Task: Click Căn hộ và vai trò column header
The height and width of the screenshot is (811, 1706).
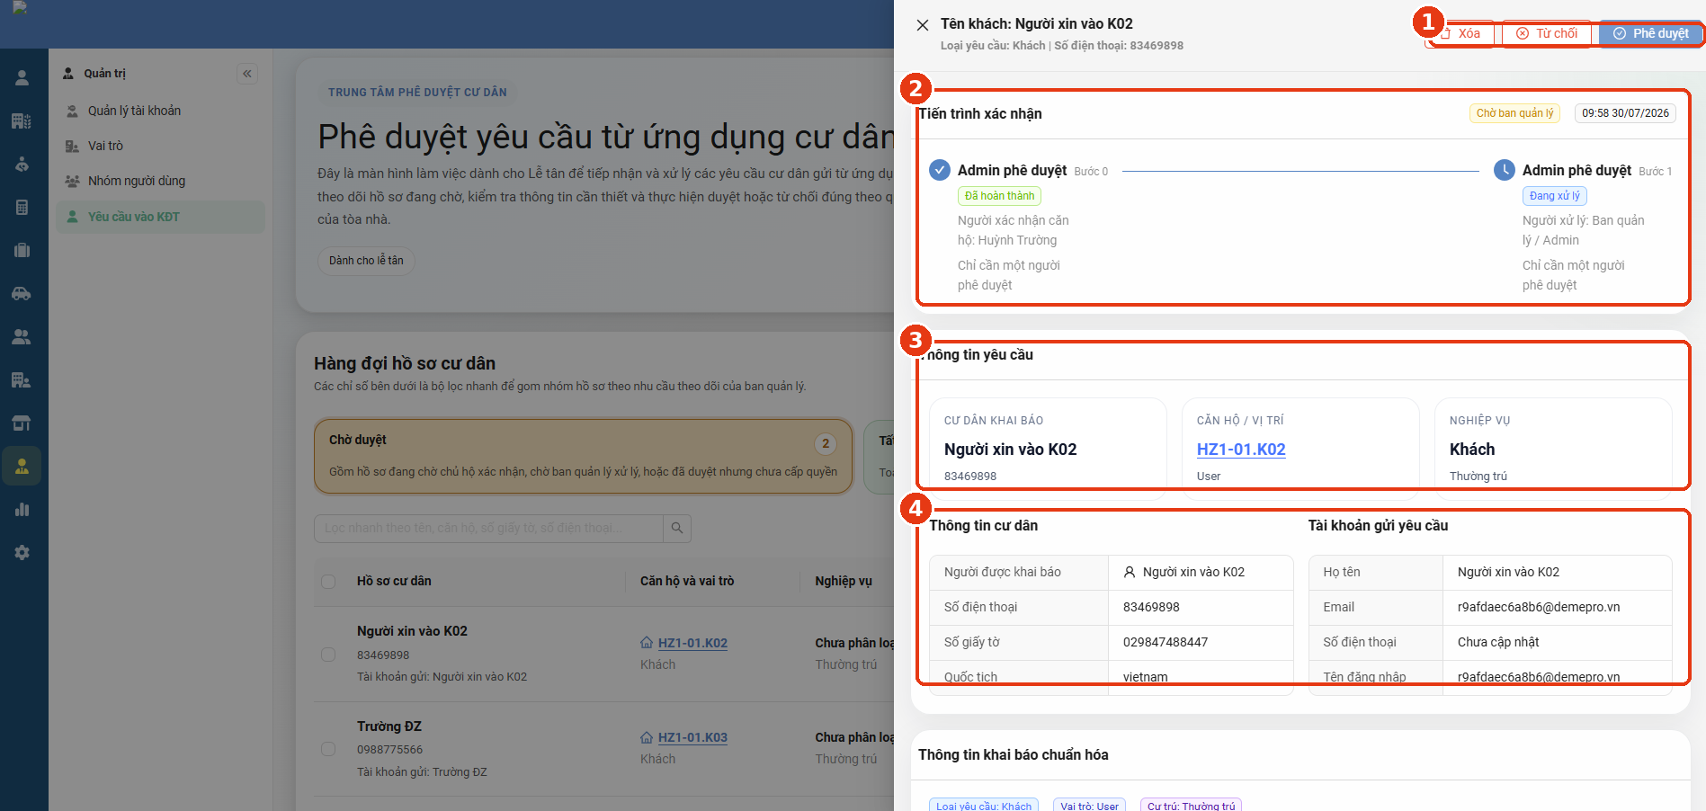Action: 687,581
